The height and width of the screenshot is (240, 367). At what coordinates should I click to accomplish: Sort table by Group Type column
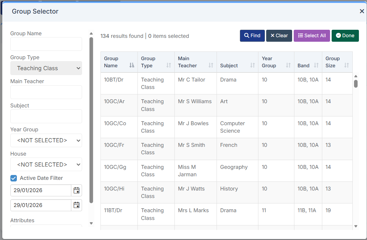(168, 65)
